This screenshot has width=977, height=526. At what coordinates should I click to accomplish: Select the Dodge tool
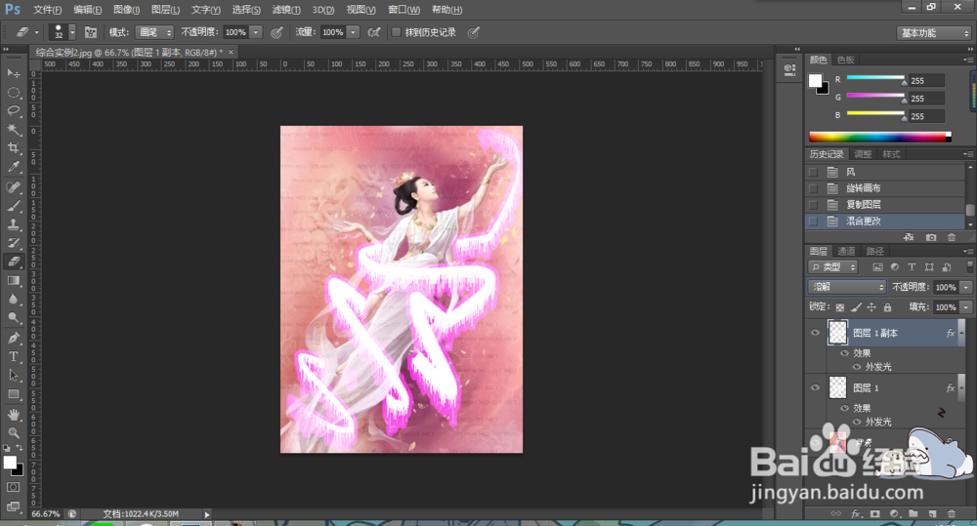(x=13, y=318)
